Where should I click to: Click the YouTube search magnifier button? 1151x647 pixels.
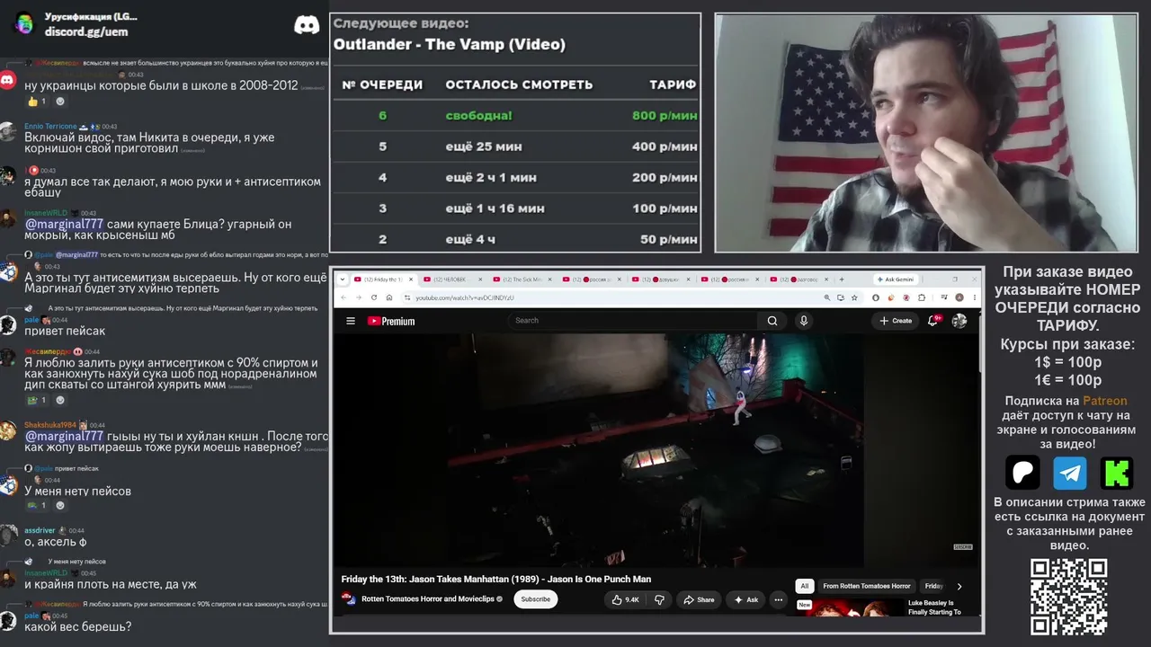(772, 321)
